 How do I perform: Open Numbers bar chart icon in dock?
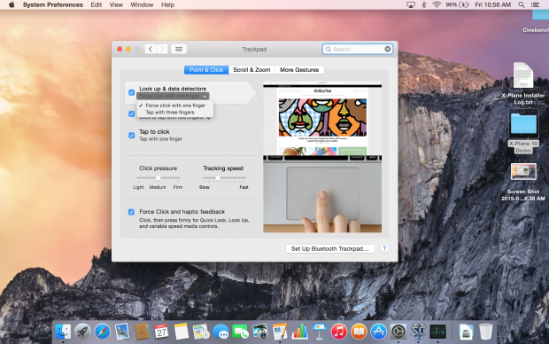[299, 332]
